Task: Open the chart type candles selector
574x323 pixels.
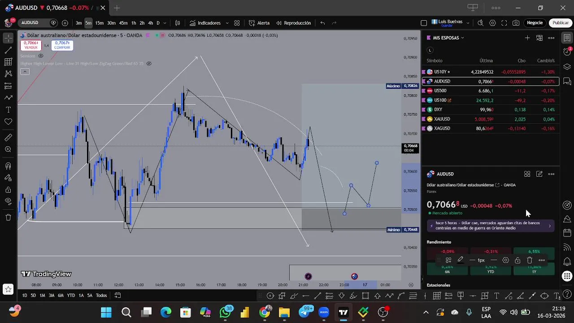Action: click(x=178, y=23)
